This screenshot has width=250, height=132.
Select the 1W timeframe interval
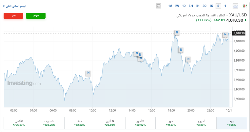point(177,6)
